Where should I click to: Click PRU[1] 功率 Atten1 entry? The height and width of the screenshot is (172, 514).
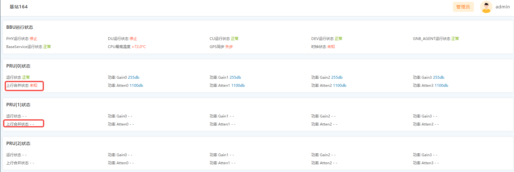[x=223, y=124]
